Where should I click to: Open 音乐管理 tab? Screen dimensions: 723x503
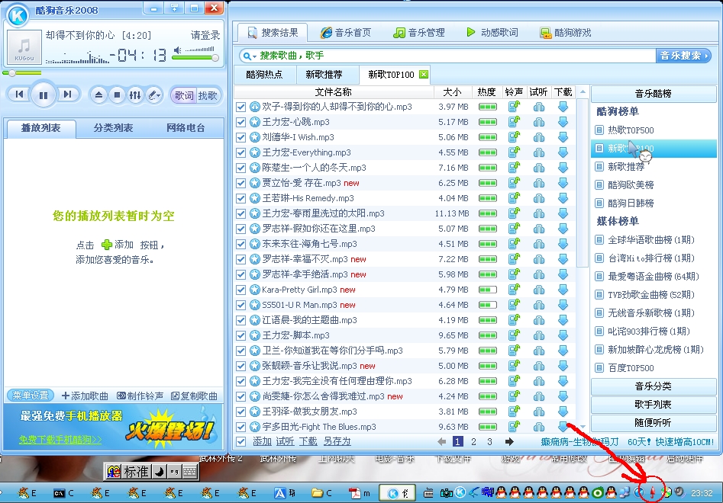pos(419,33)
